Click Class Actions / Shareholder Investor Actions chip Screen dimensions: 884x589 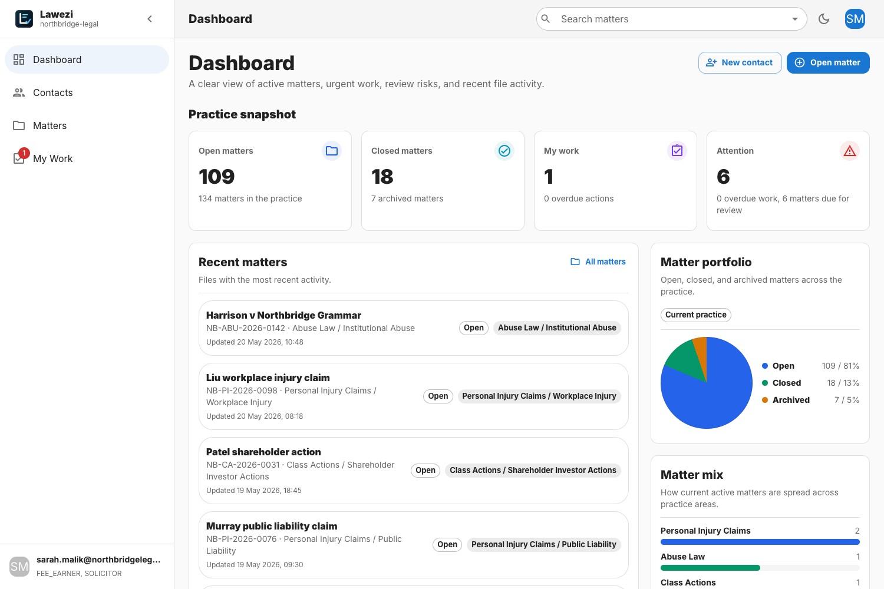click(x=533, y=470)
